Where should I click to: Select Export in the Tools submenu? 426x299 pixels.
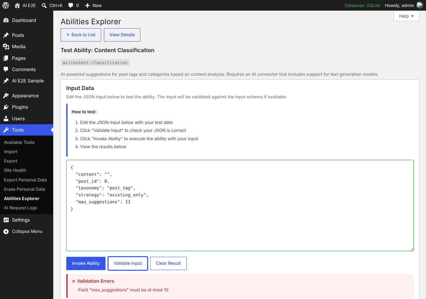pos(11,161)
